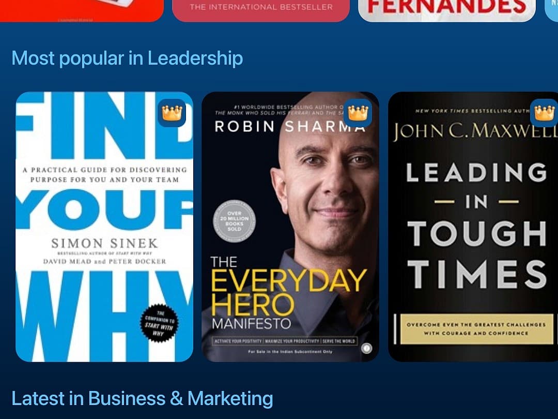Open the Latest in Business & Marketing section

point(143,398)
